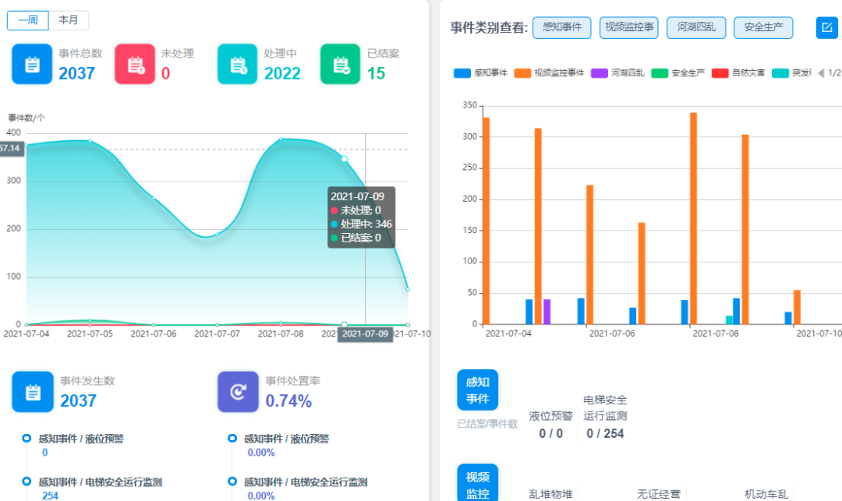Click 未处理 value 0
Screen dimensions: 842x501
[165, 73]
